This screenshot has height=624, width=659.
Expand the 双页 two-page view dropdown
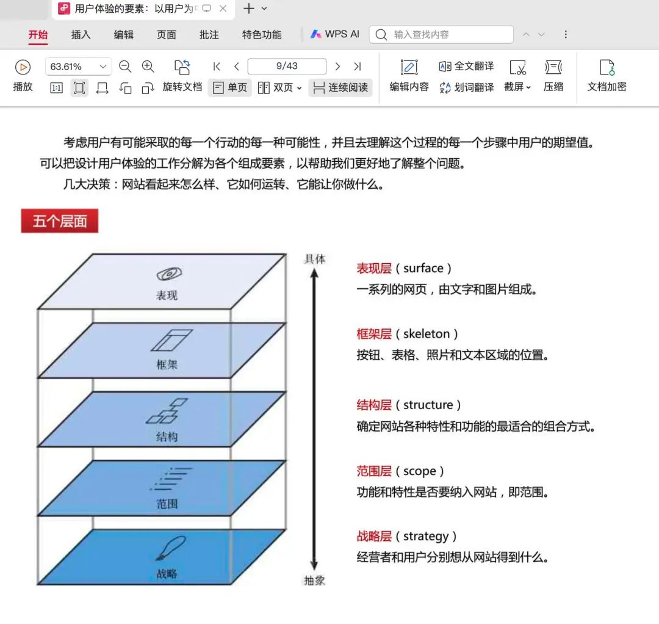click(299, 87)
